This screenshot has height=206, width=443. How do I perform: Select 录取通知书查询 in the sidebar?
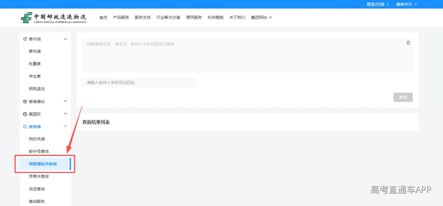click(45, 164)
